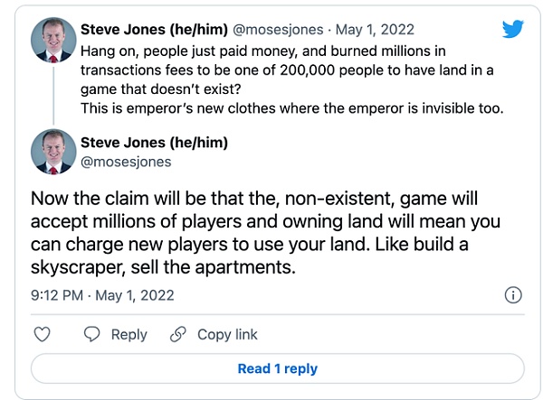Select the Copy link text

[x=227, y=334]
